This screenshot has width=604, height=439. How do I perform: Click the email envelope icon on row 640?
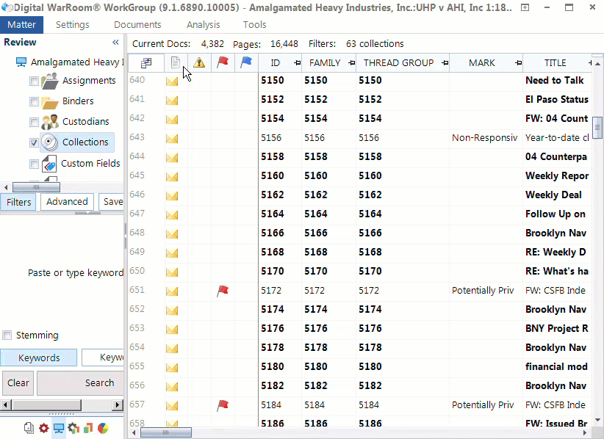172,81
